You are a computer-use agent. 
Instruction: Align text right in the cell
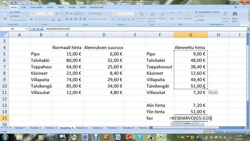tap(75, 19)
